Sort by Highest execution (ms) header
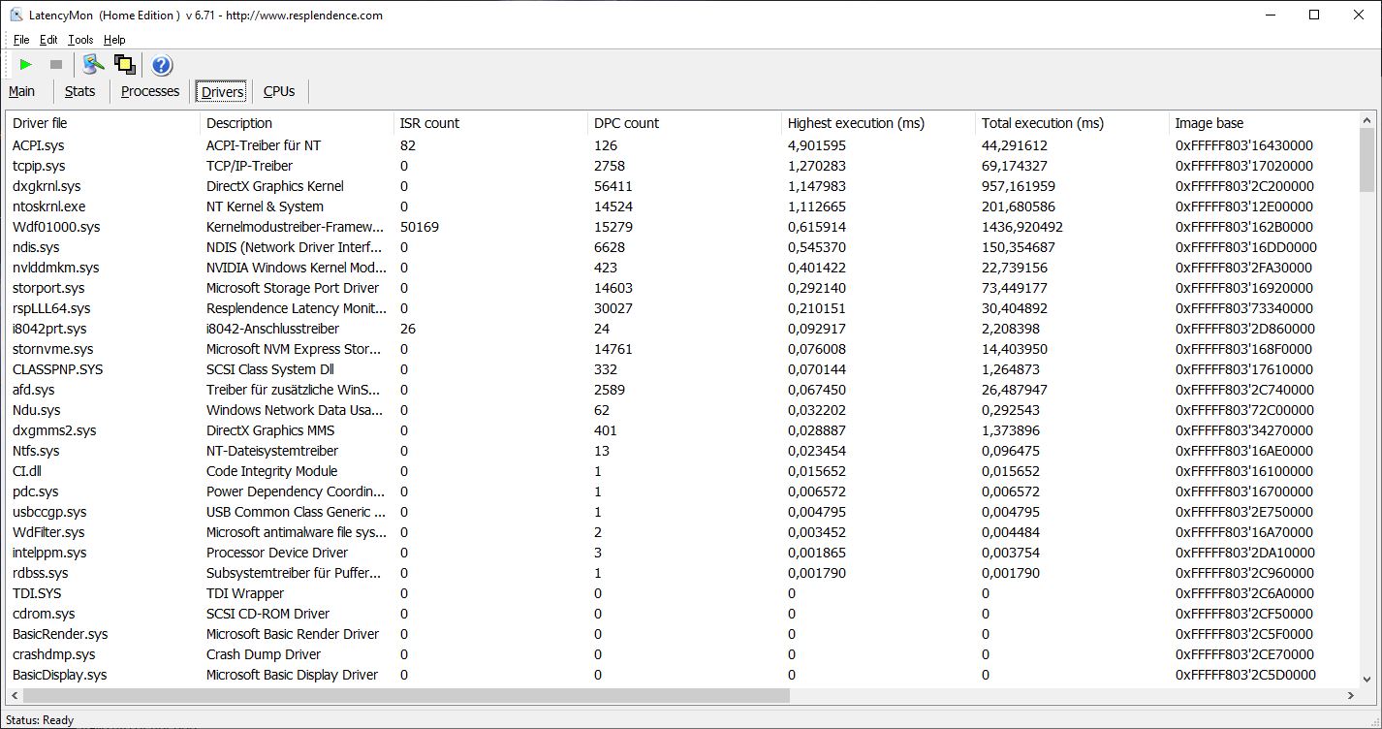Screen dimensions: 1382x729 879,123
